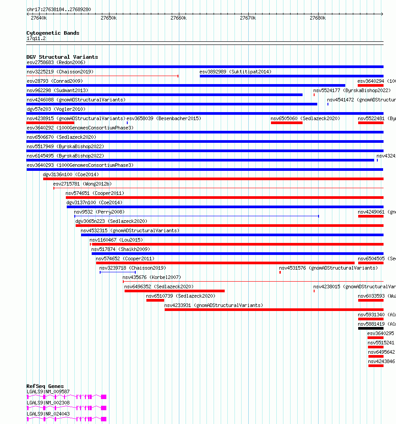Open nsv9532 (Perry2008) variant

(99, 212)
